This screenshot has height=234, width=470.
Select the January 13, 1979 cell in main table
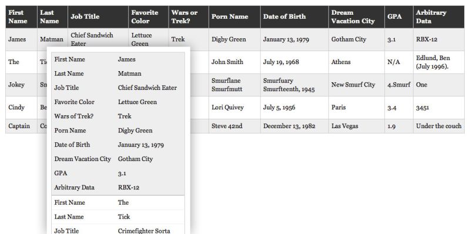tap(294, 39)
